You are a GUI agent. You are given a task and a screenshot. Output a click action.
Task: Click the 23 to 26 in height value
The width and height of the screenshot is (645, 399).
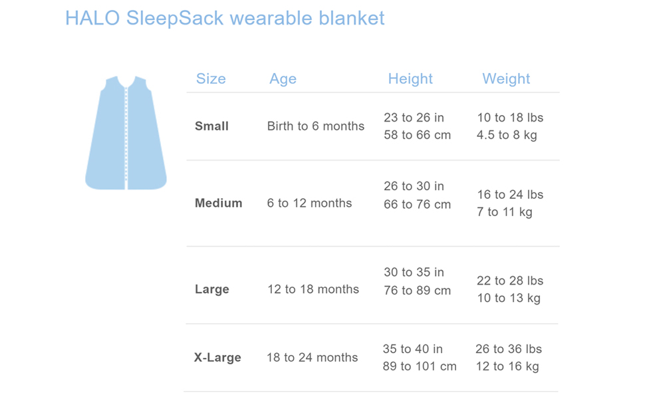coord(414,118)
